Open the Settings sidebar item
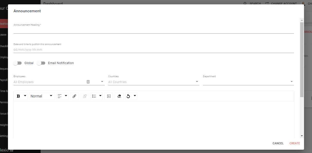Viewport: 312px width, 153px height. point(4,136)
